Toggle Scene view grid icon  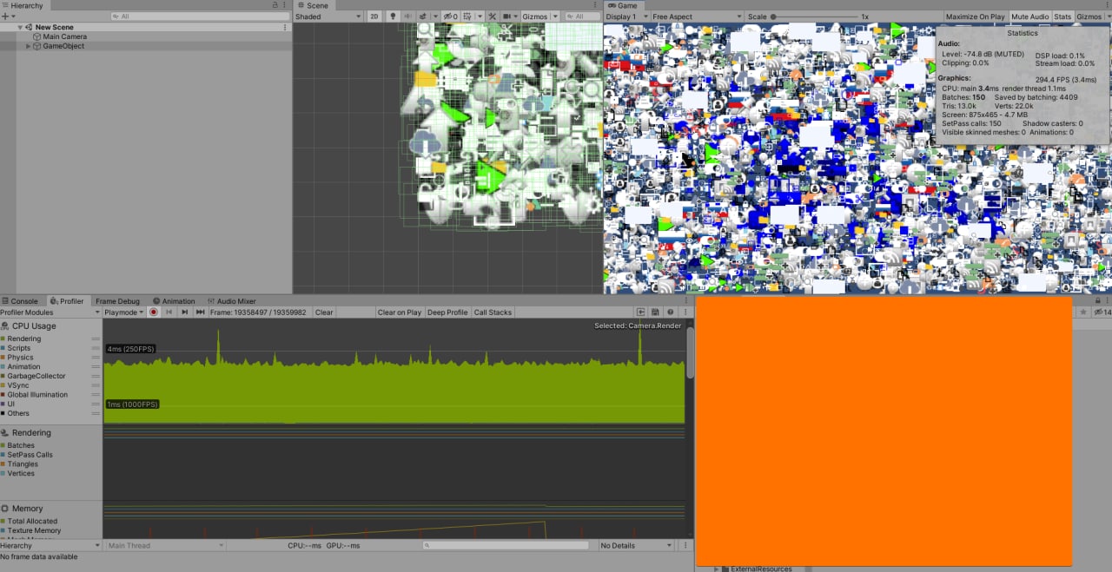469,16
